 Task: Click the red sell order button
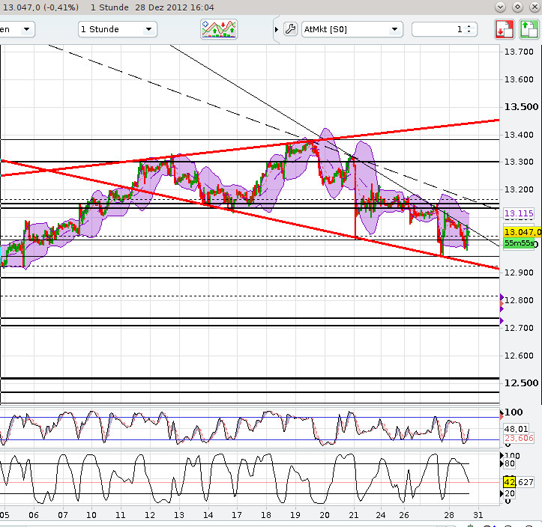click(505, 29)
